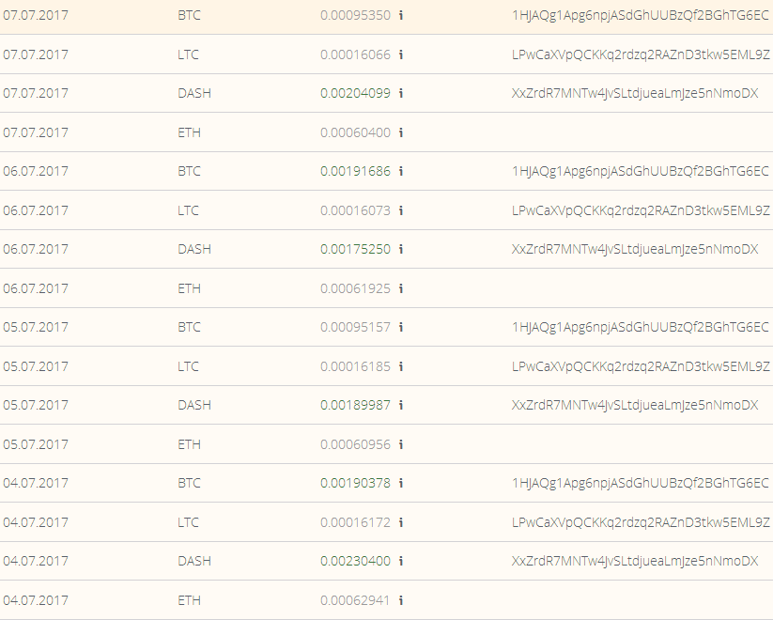773x620 pixels.
Task: Select LTC address LPwCaXVp... in 06.07.2017 row
Action: tap(641, 210)
